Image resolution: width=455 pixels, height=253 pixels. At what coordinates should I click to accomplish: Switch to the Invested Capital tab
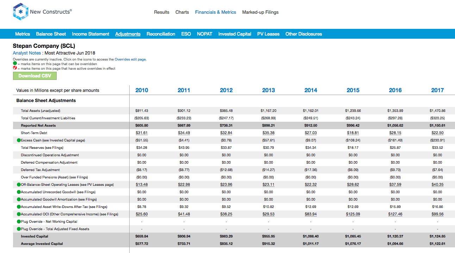tap(235, 34)
